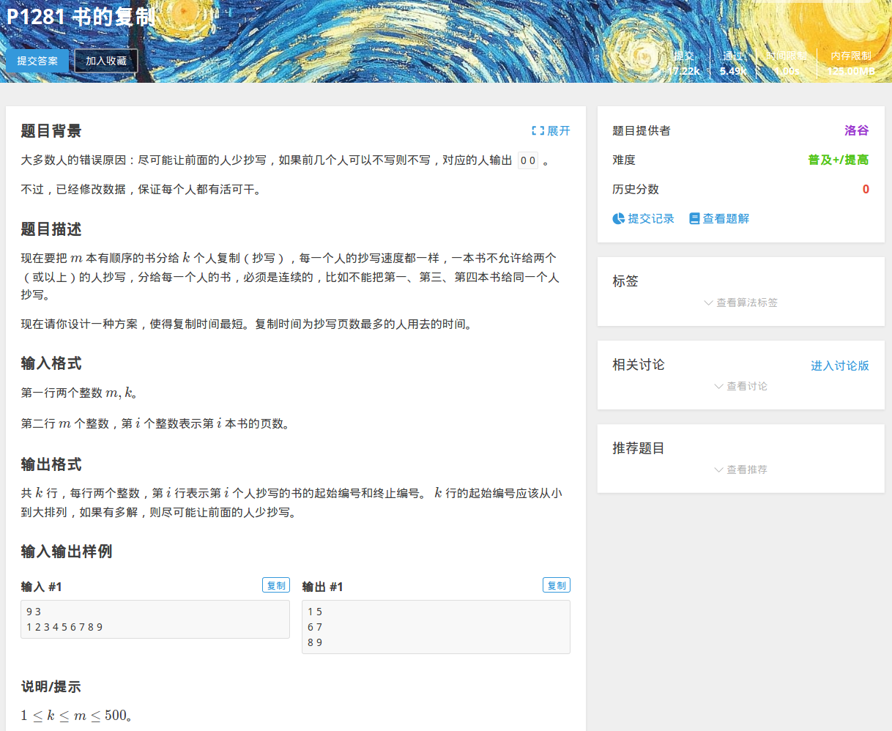Click the 推荐题目 panel title
Image resolution: width=892 pixels, height=731 pixels.
point(639,448)
